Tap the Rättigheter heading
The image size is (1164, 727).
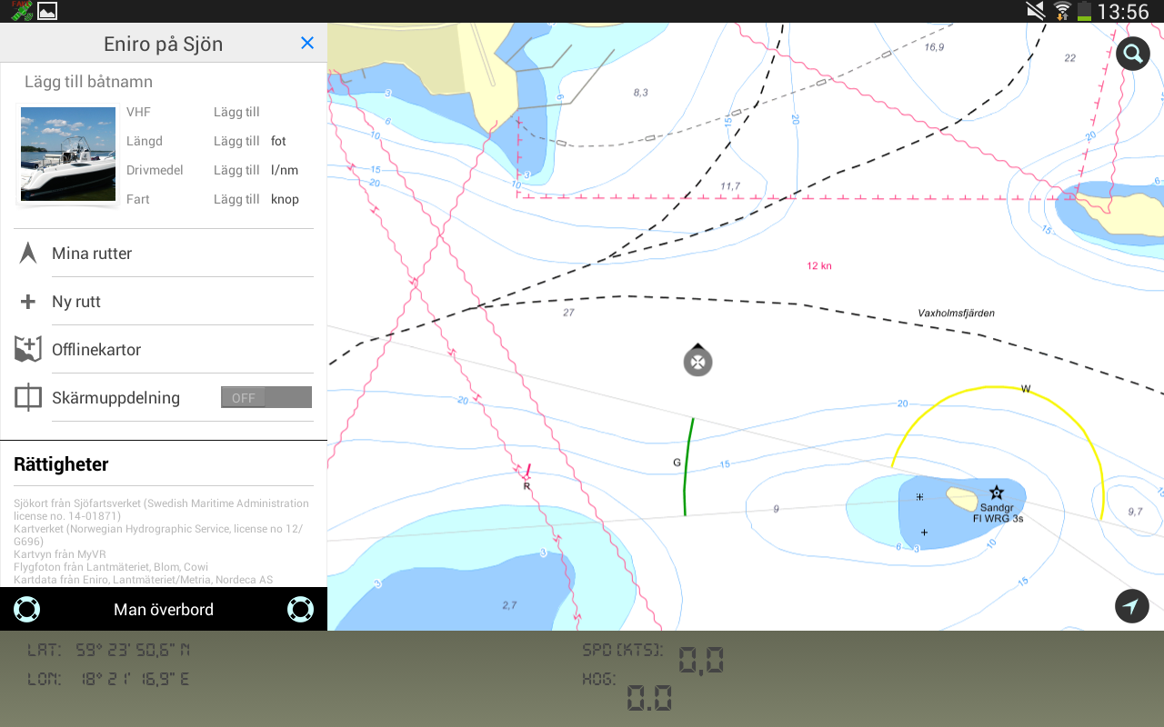(x=61, y=464)
